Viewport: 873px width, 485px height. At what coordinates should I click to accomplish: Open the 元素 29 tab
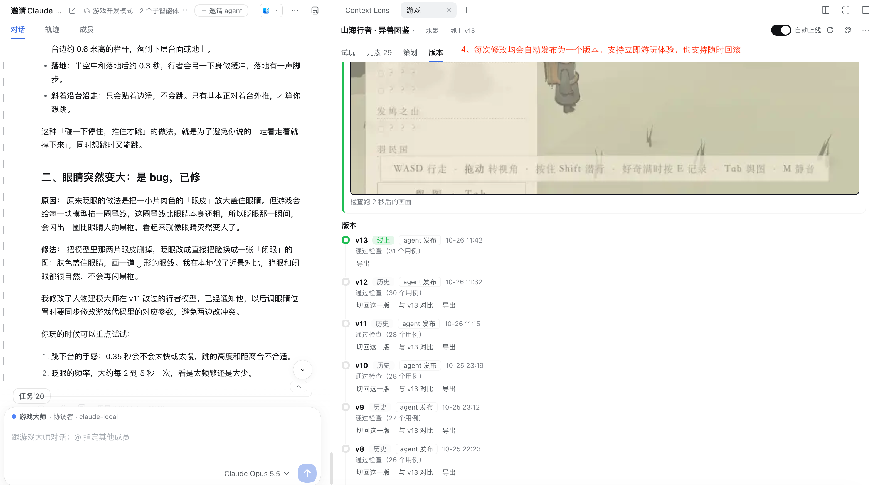[x=379, y=53]
